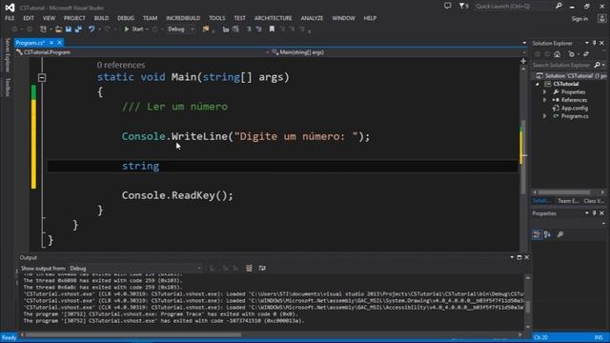Click the Categorized icon in Properties panel
This screenshot has width=610, height=343.
click(537, 234)
